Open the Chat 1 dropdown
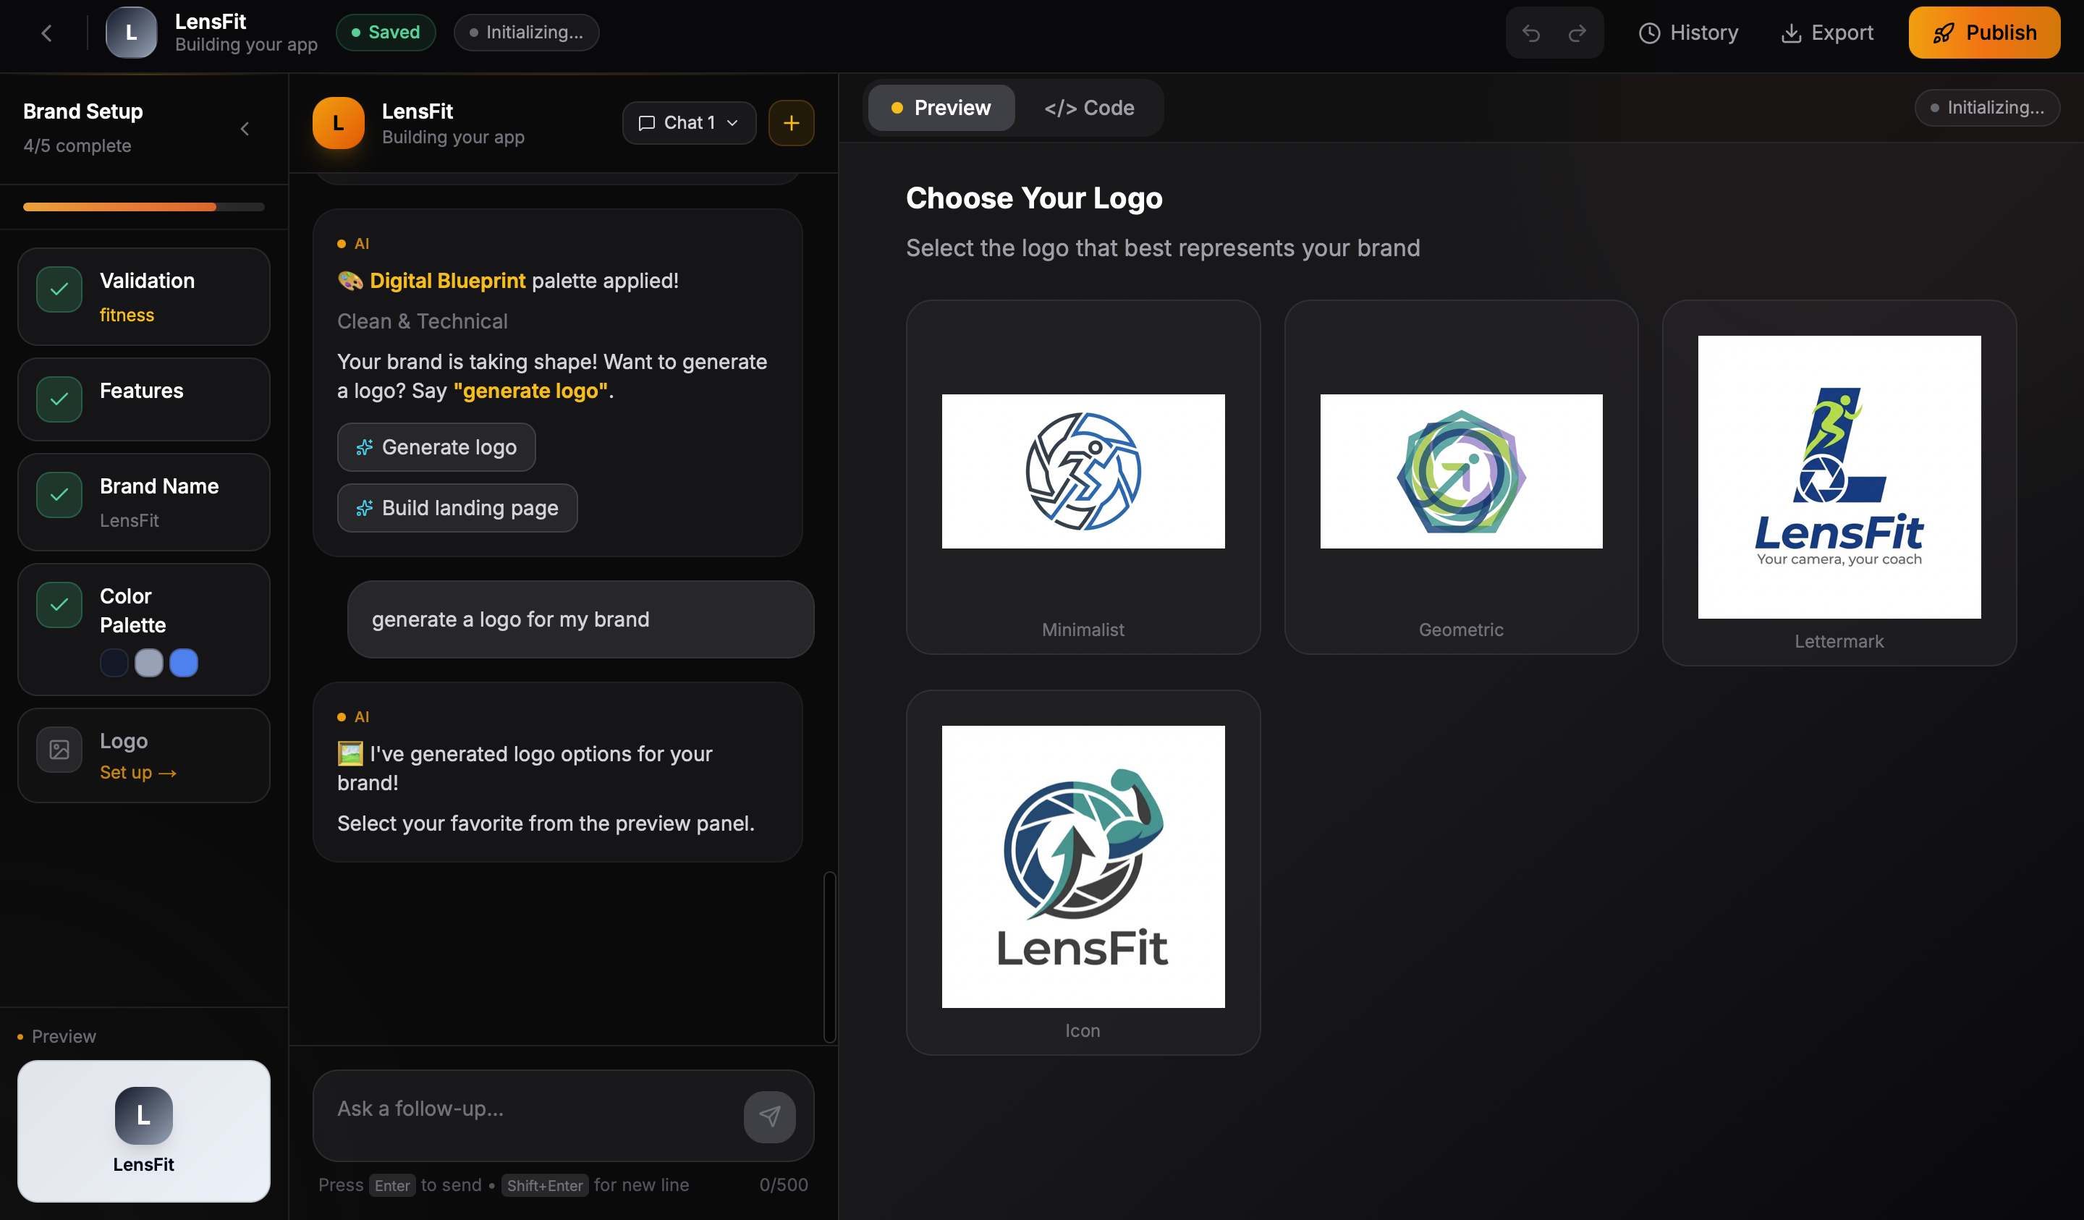 click(689, 123)
